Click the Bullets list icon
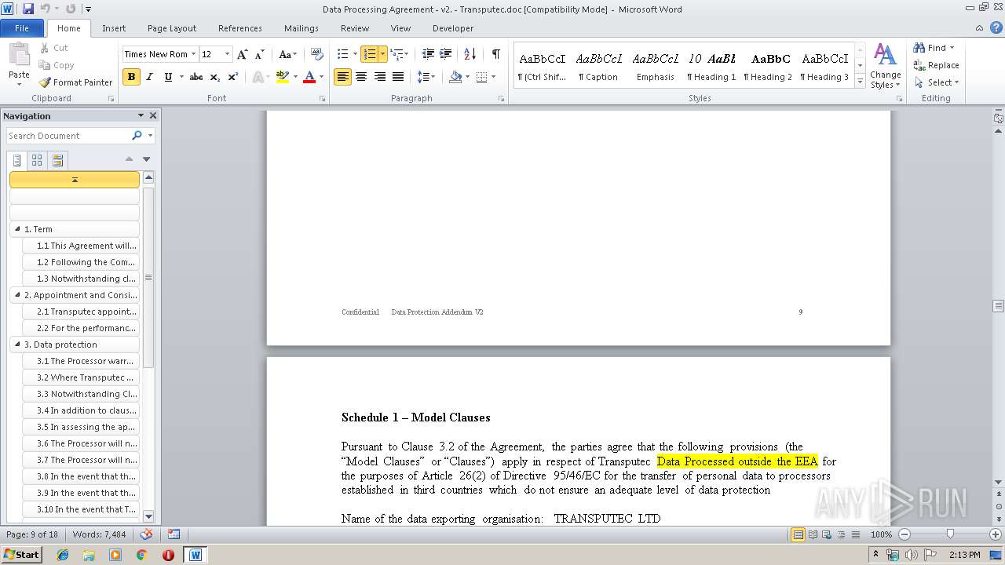This screenshot has width=1005, height=565. [x=342, y=54]
